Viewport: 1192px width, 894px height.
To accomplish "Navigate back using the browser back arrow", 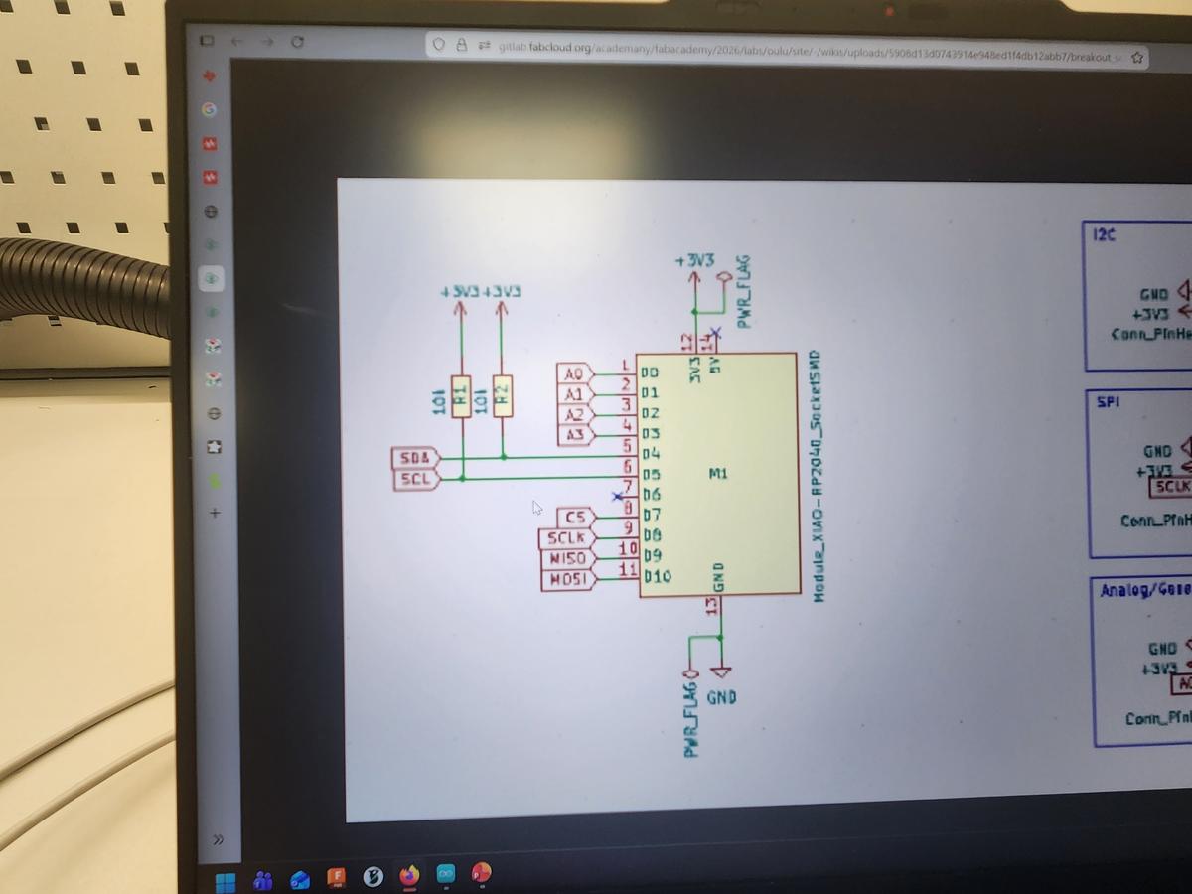I will (237, 42).
